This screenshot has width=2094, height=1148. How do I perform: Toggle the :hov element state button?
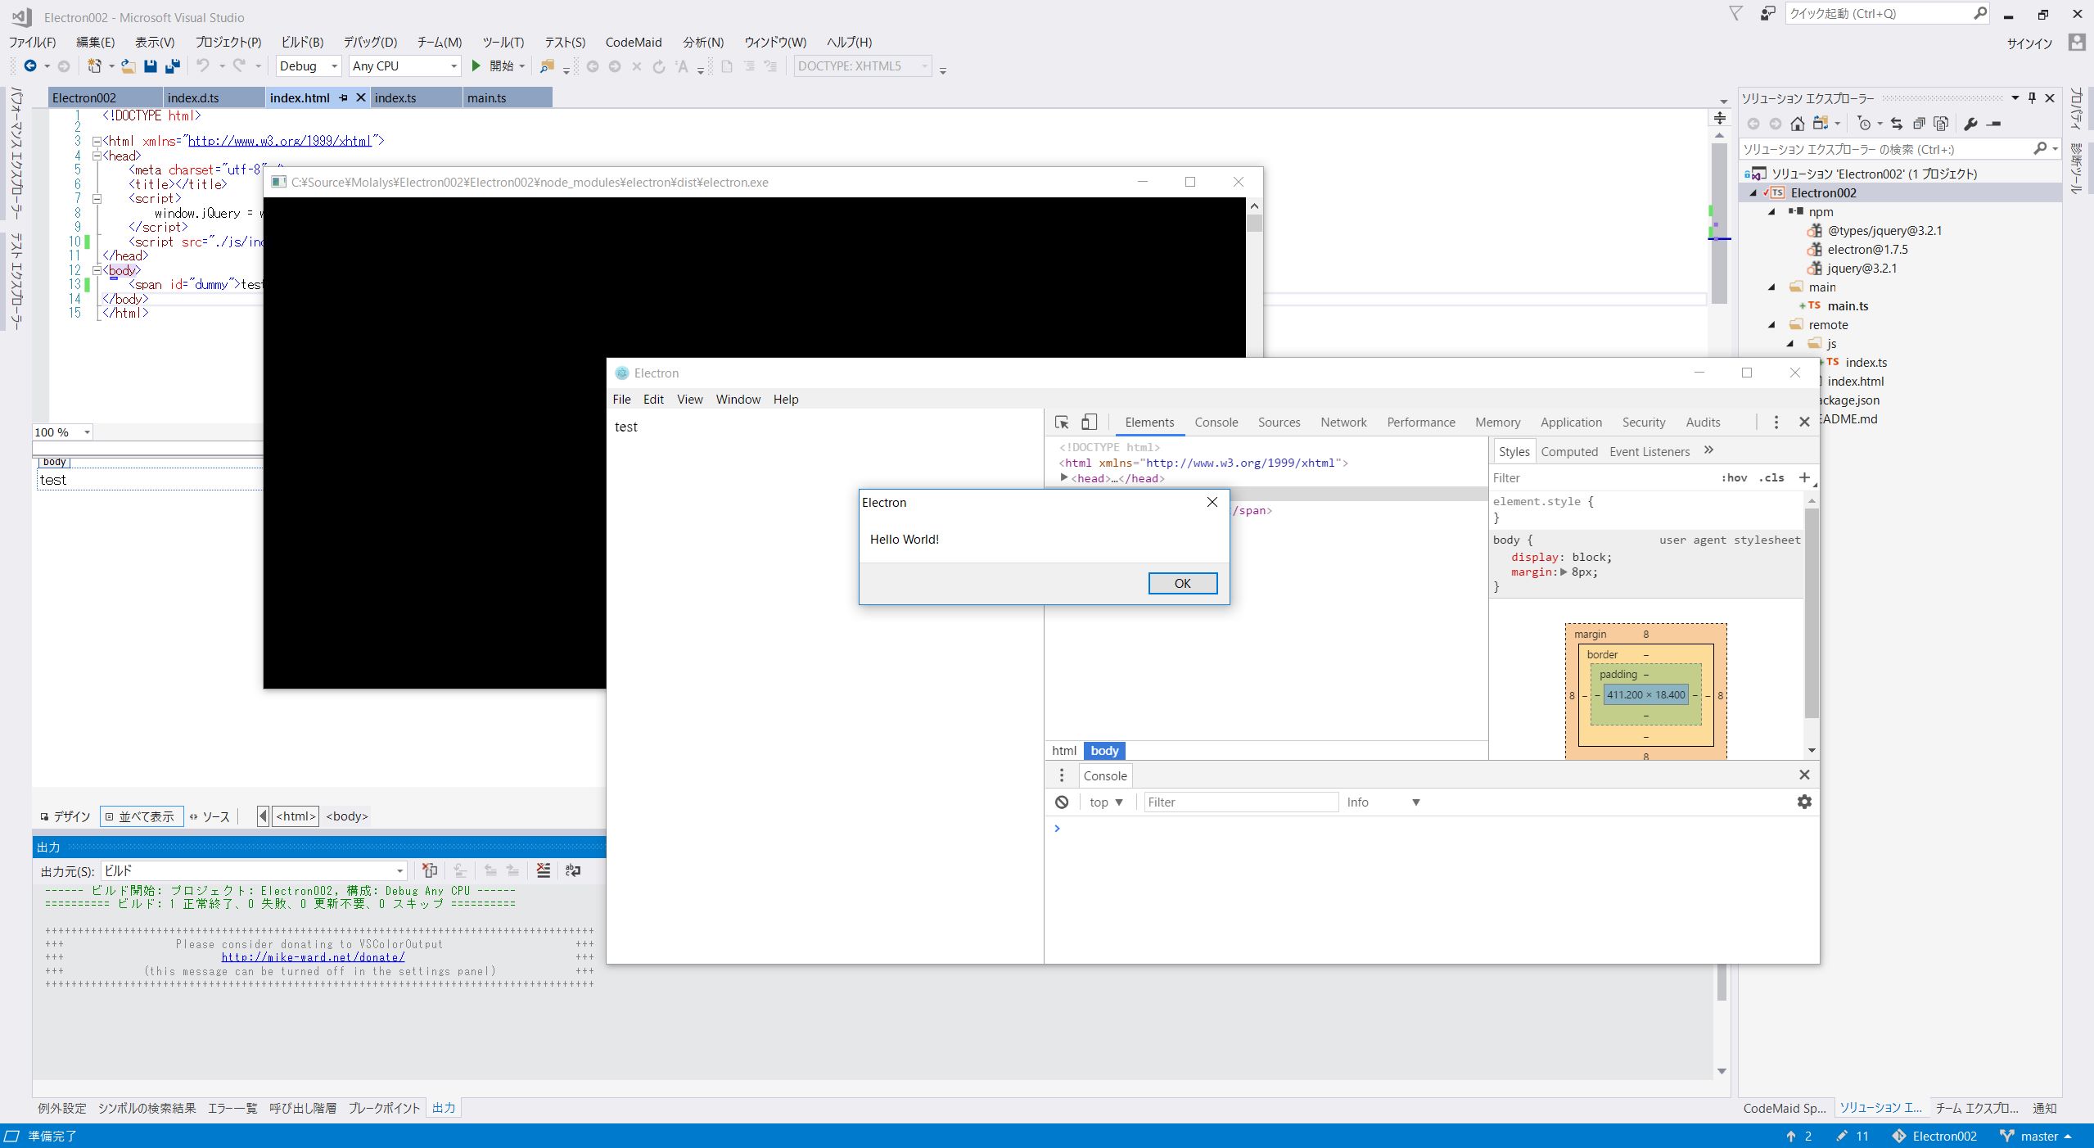point(1734,477)
